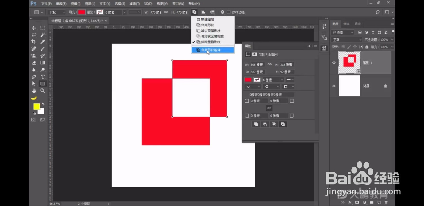Hide the 矩形 1 layer

point(334,63)
